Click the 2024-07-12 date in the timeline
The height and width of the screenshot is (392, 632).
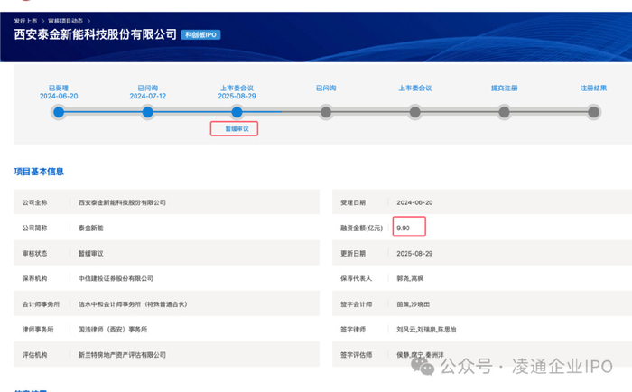click(148, 96)
